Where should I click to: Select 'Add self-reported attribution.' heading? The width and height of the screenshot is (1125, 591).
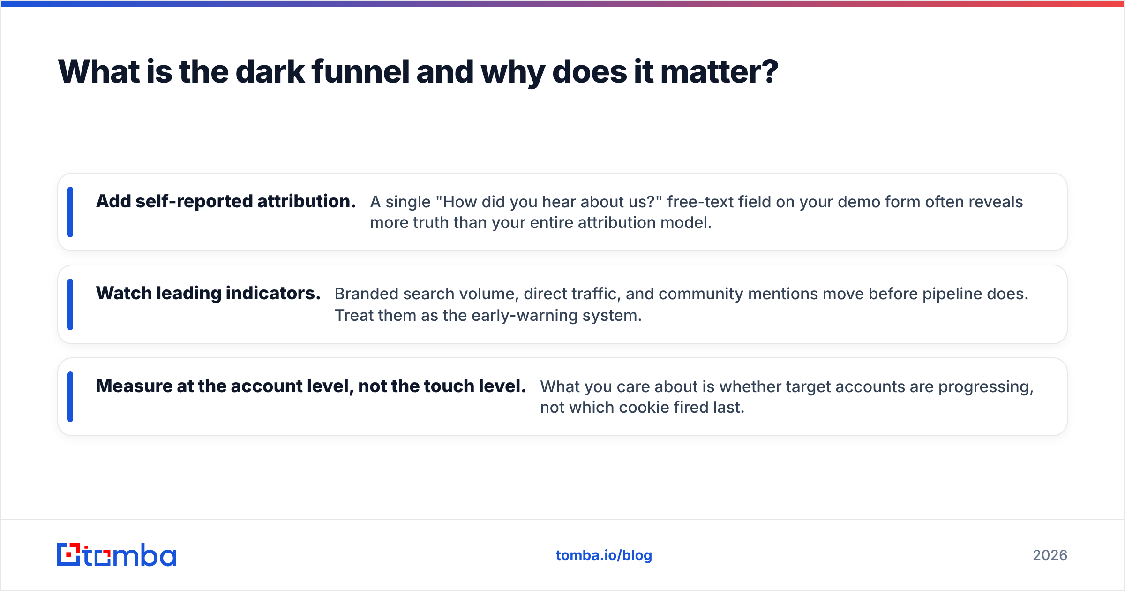coord(226,201)
